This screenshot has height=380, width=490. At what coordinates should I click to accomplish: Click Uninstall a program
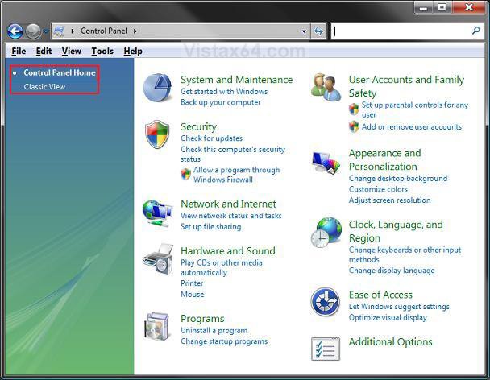pos(214,330)
